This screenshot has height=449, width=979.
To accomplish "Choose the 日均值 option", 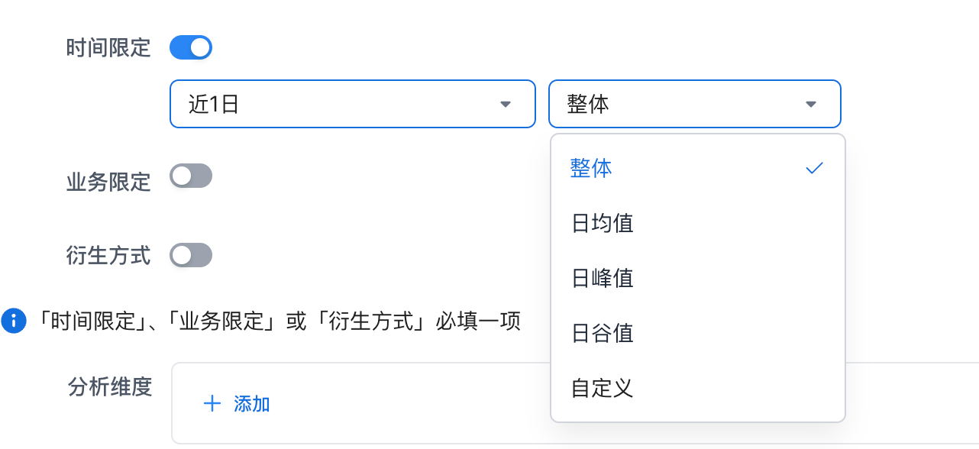I will point(603,224).
